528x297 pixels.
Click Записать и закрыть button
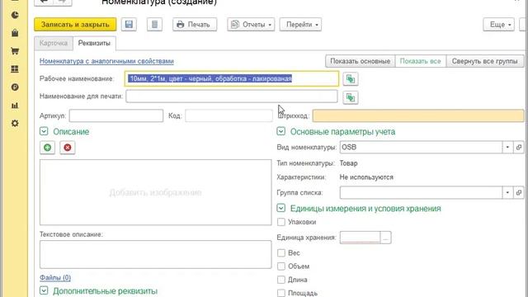point(75,25)
